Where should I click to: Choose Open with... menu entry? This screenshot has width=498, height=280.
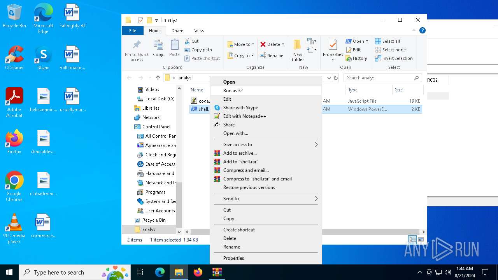pos(266,133)
